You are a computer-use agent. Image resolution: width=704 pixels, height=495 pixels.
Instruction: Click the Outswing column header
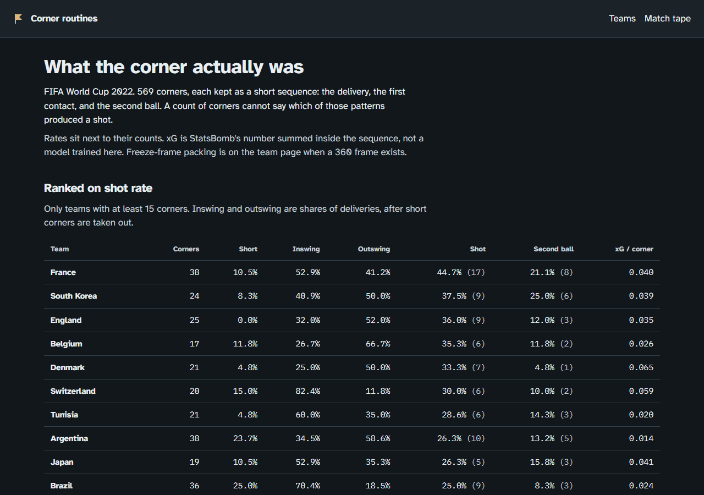pyautogui.click(x=374, y=249)
